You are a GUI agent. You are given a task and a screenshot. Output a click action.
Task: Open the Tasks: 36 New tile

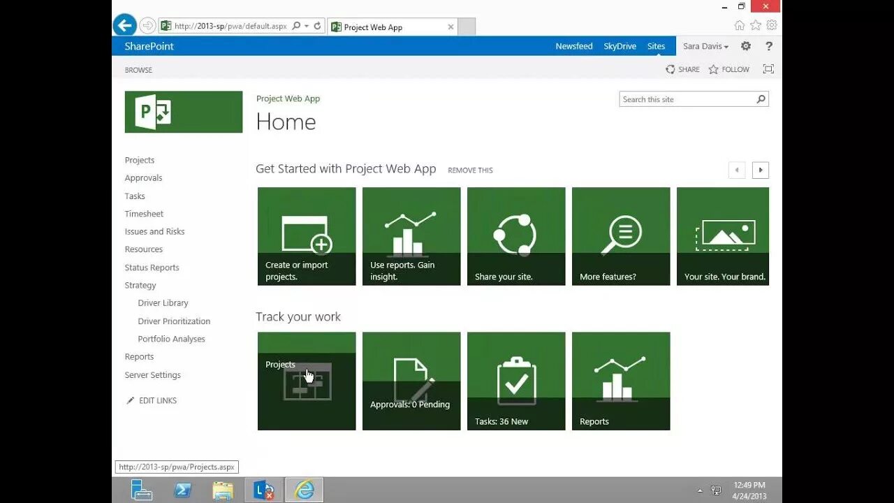click(x=516, y=381)
